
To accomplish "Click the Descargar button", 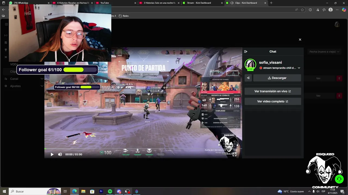I will (x=277, y=78).
